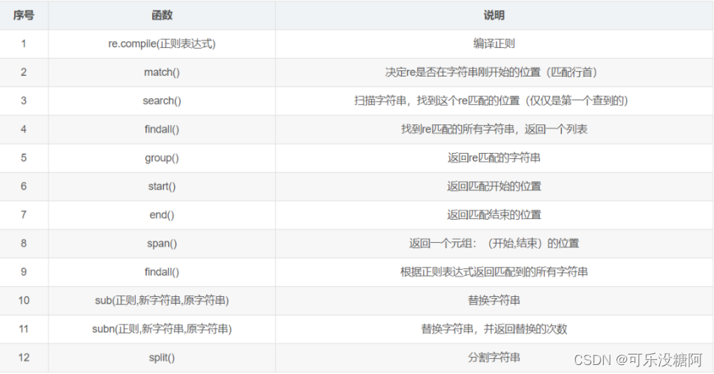Select the span() function cell
This screenshot has width=714, height=374.
point(162,244)
